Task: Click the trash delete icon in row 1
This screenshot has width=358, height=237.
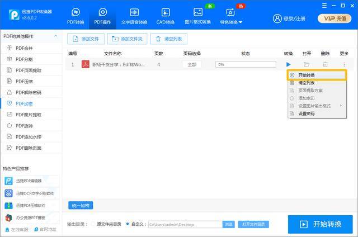Action: click(325, 64)
